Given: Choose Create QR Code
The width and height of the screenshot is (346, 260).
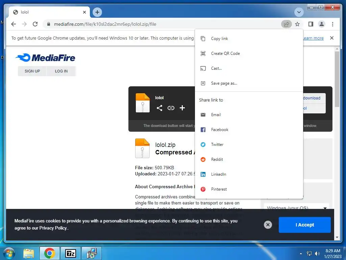Looking at the screenshot, I should [249, 53].
